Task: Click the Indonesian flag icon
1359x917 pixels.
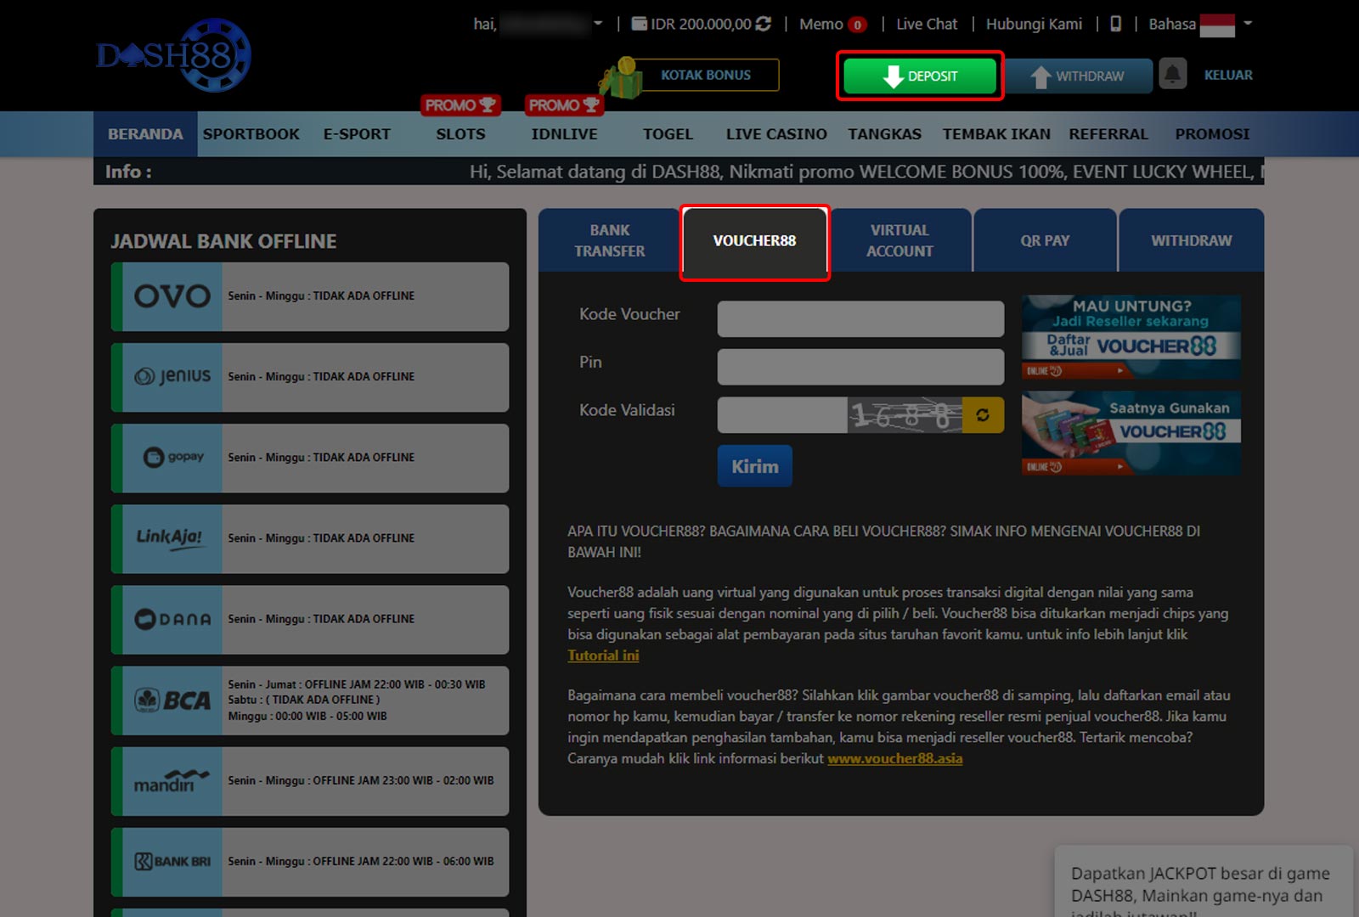Action: (x=1216, y=25)
